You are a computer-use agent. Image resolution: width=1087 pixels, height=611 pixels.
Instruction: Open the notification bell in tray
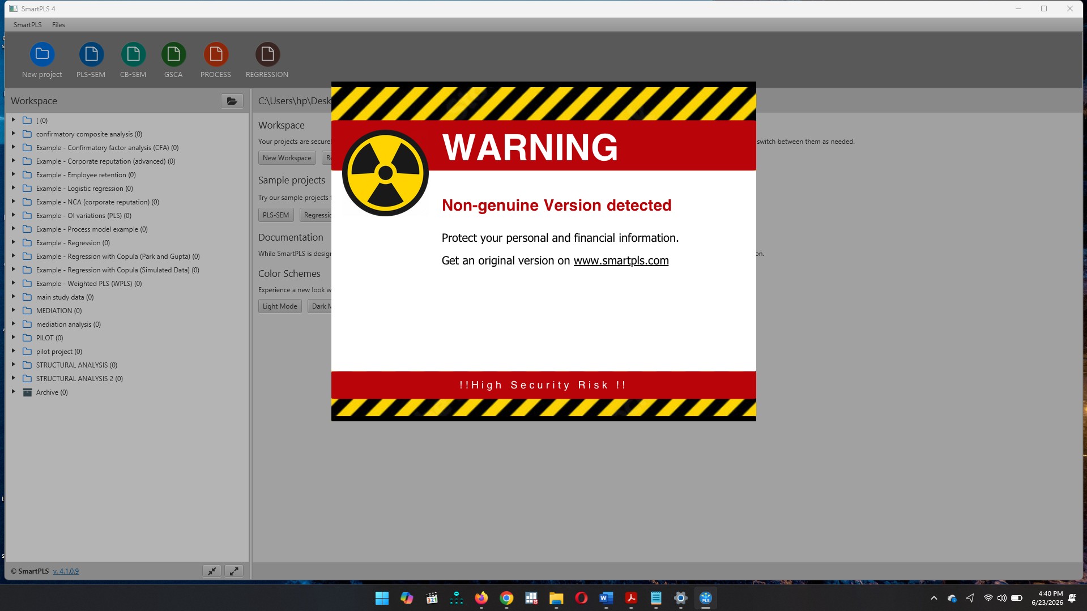(1072, 598)
